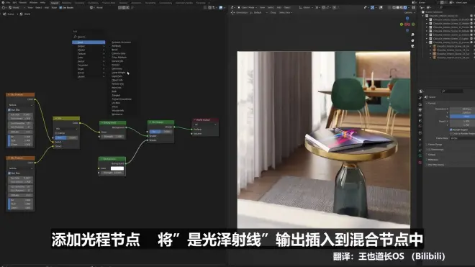The width and height of the screenshot is (475, 267).
Task: Open the green Object Data properties tab icon
Action: (420, 156)
